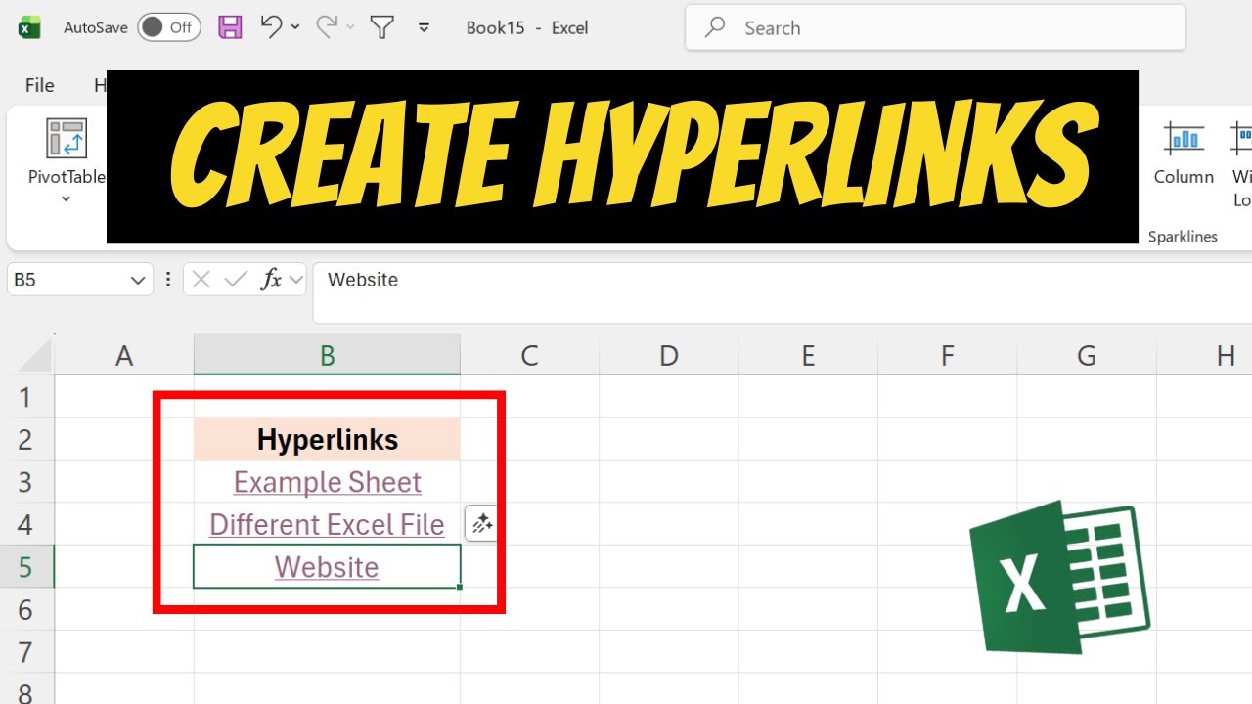Click the Save floppy disk icon
Viewport: 1252px width, 704px height.
(230, 27)
